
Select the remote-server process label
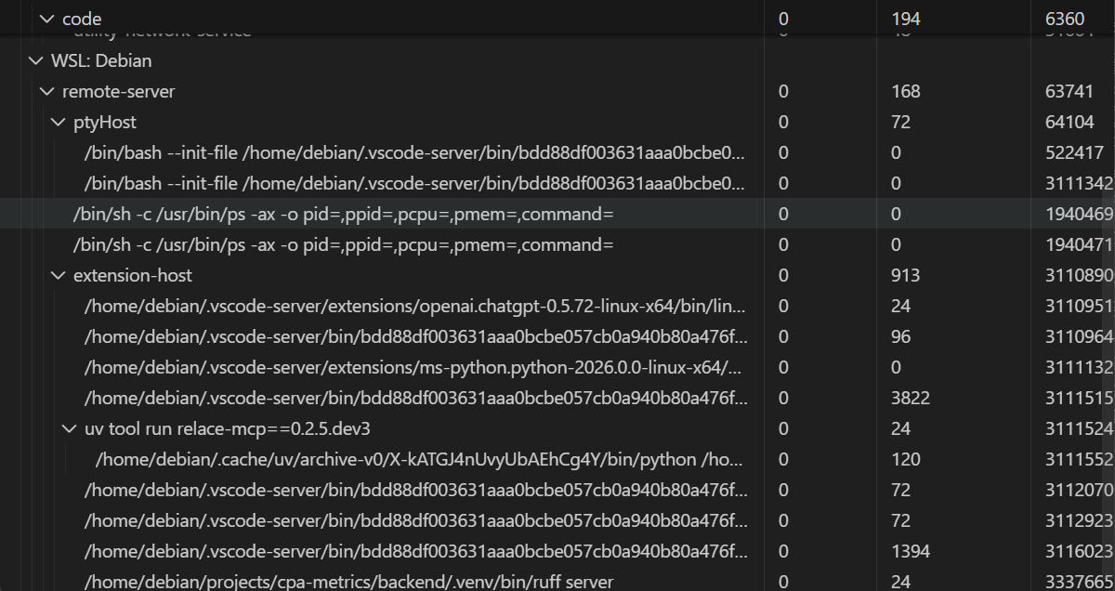tap(118, 91)
